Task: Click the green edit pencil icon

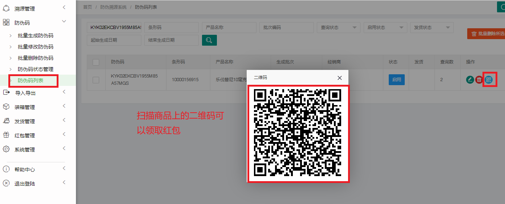Action: click(470, 80)
